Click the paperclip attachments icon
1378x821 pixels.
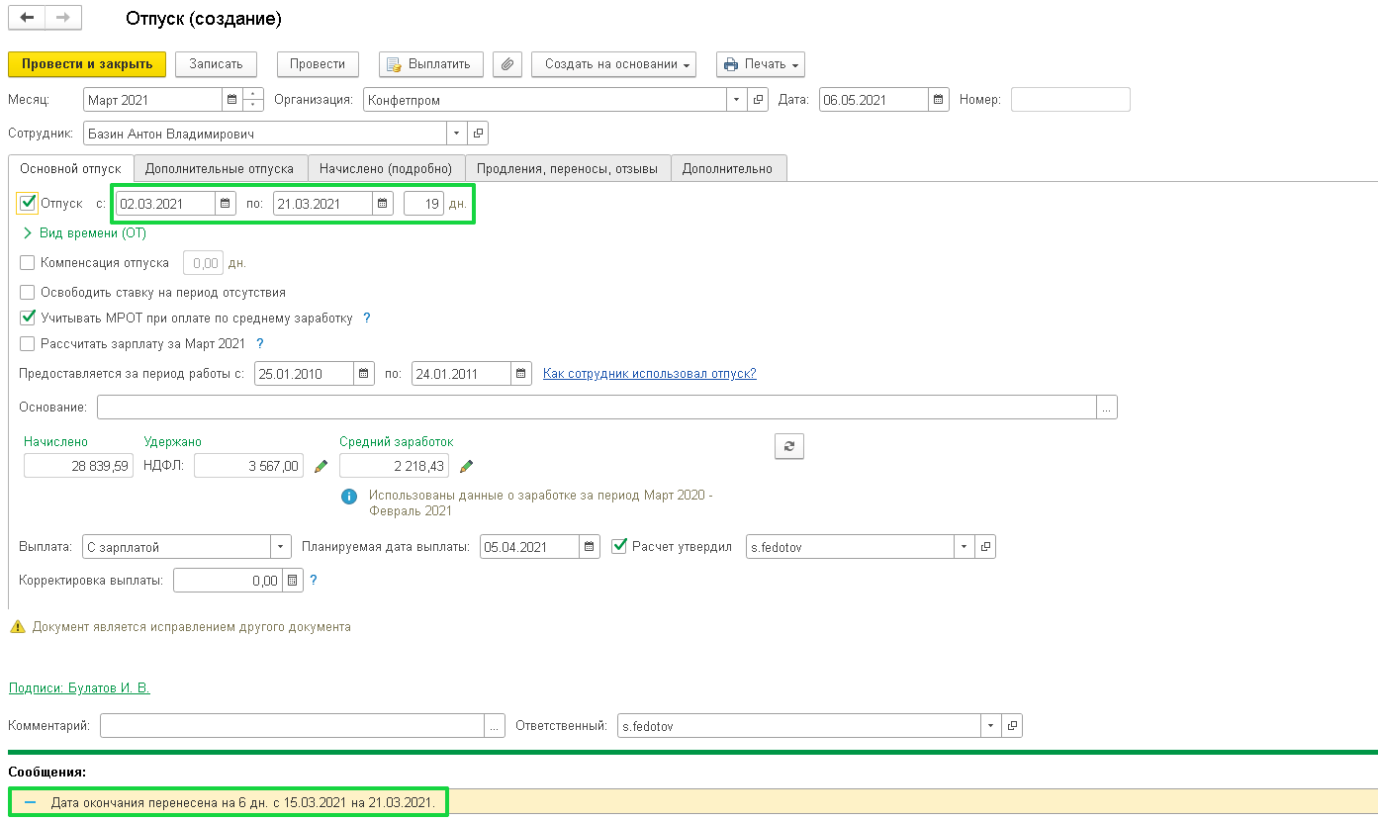506,64
